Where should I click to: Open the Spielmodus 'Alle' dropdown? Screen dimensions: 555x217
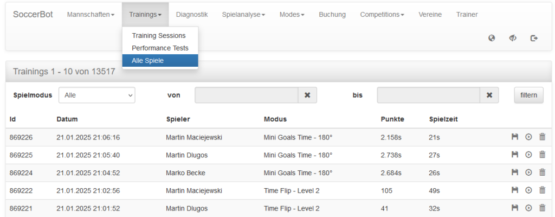tap(96, 95)
